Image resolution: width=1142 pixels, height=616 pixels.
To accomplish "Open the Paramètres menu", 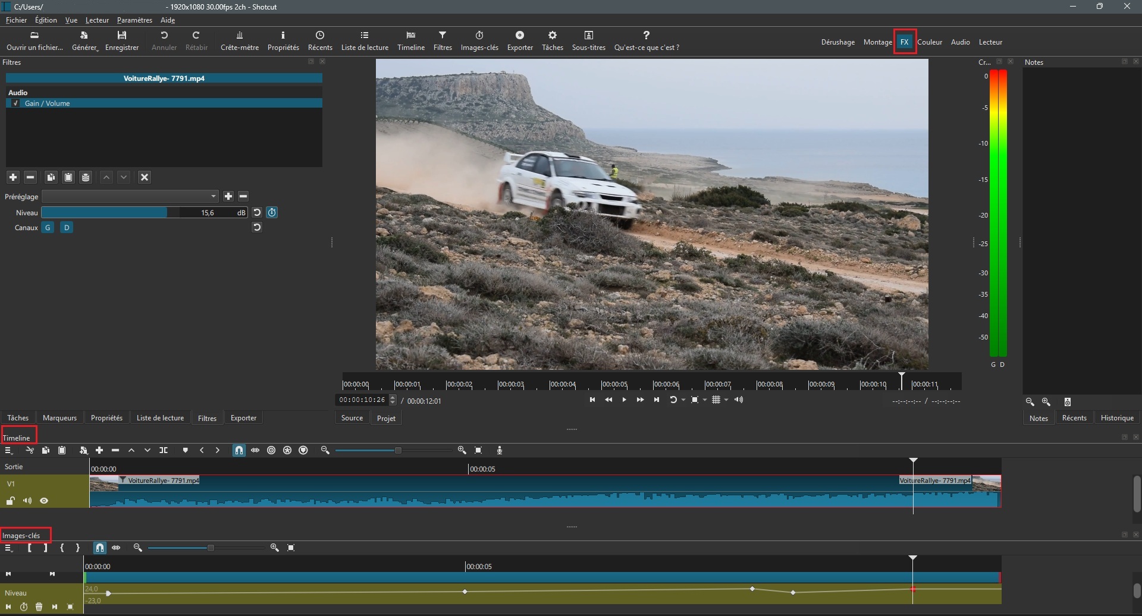I will 134,20.
